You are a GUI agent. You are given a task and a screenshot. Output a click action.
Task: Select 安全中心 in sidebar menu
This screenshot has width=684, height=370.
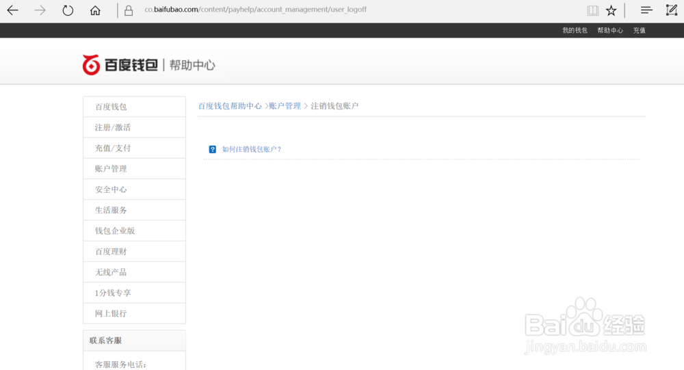point(134,189)
